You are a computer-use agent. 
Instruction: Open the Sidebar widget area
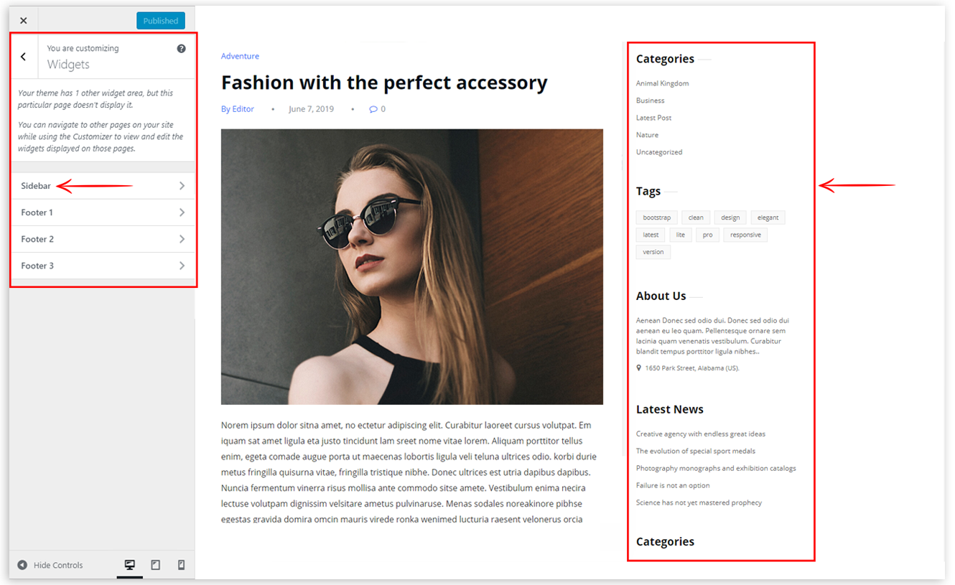click(103, 186)
